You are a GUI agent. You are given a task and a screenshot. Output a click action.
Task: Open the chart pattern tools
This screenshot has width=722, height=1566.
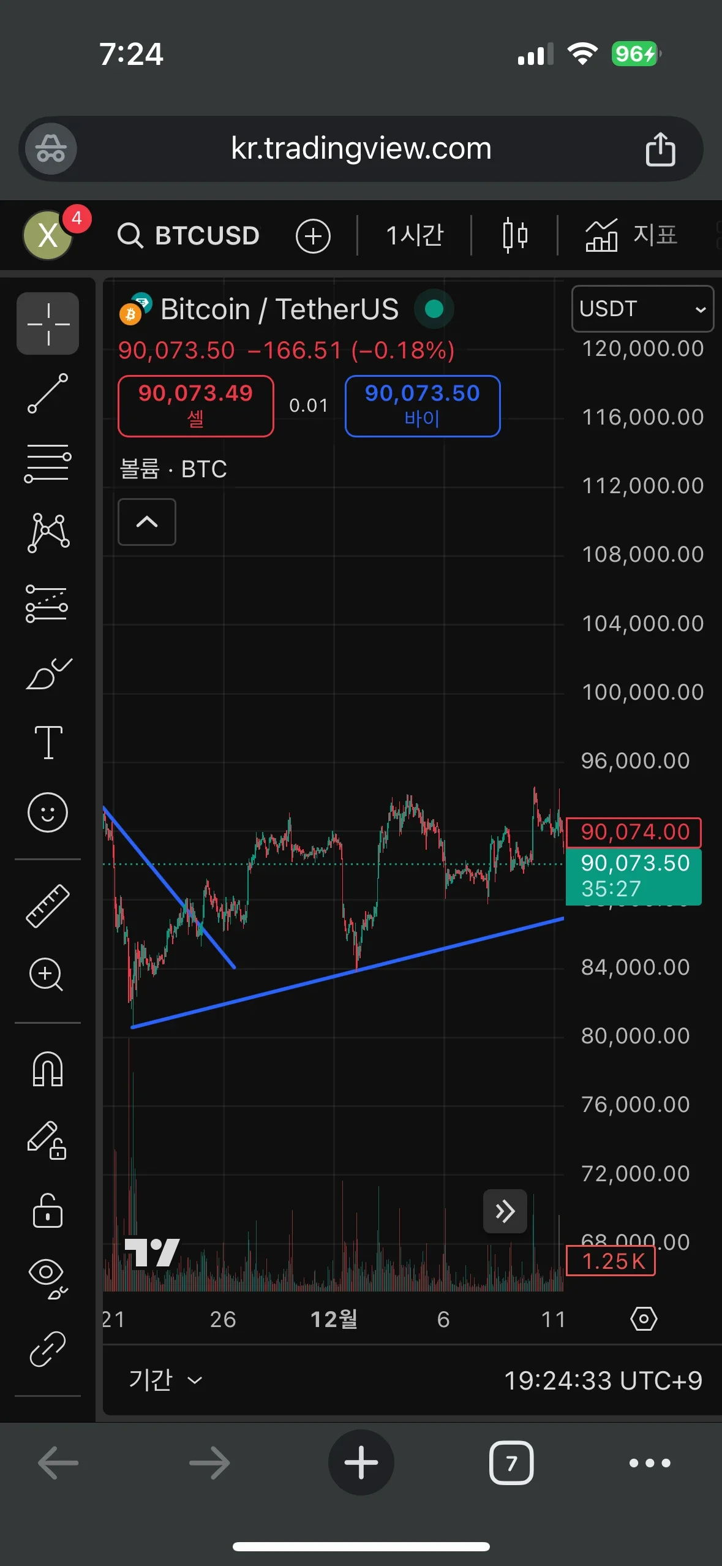coord(48,533)
